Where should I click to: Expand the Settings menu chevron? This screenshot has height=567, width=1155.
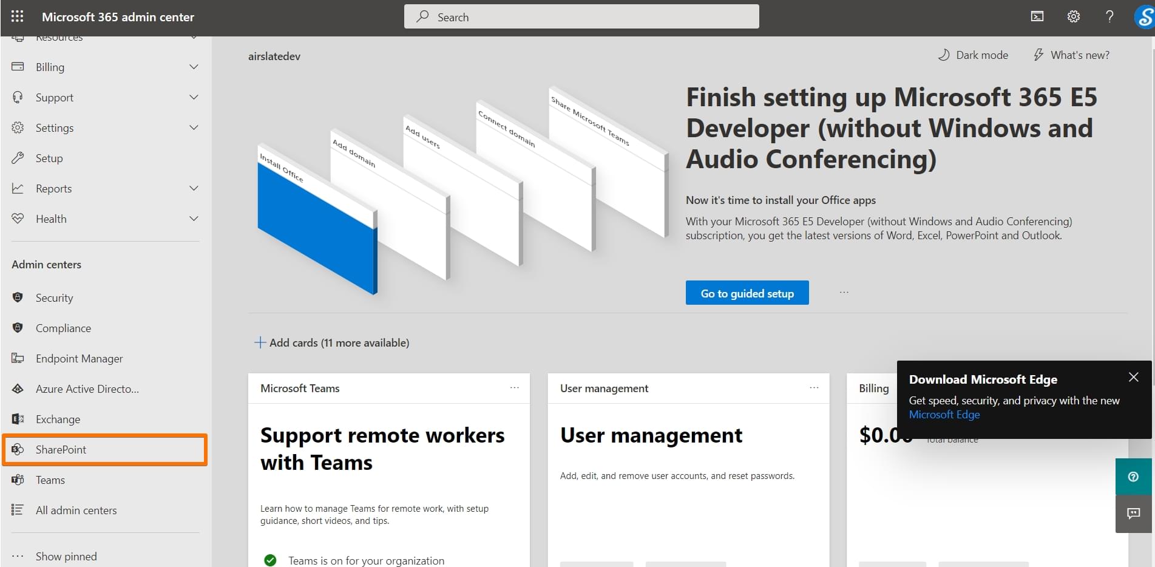tap(194, 127)
